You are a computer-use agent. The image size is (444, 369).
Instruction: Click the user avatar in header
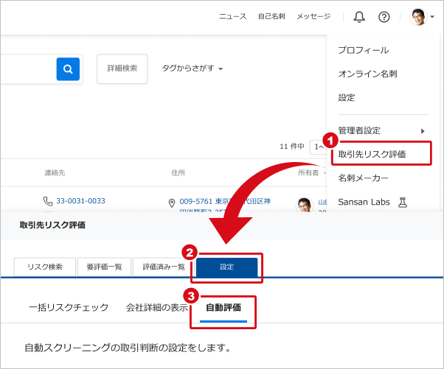pyautogui.click(x=418, y=16)
